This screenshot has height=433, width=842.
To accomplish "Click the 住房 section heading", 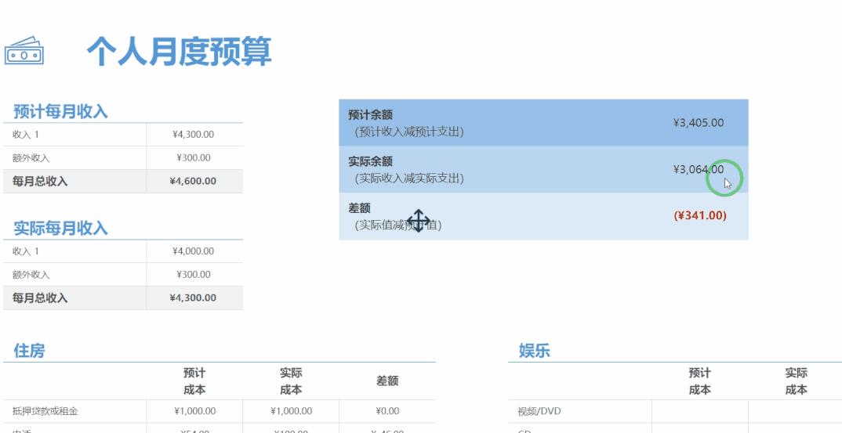I will [x=29, y=351].
